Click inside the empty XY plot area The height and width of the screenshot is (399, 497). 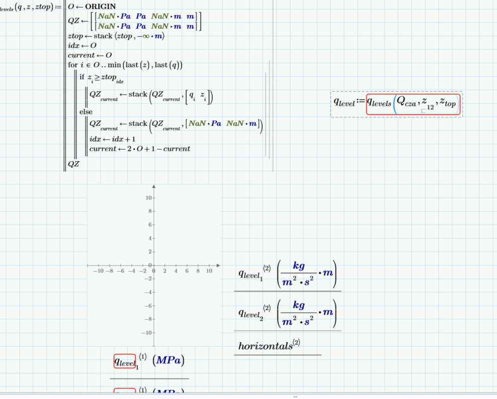click(x=153, y=236)
